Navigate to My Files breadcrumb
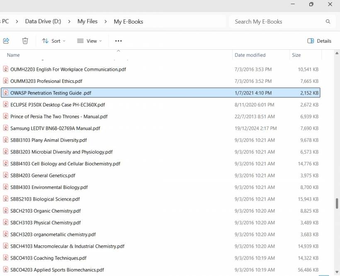340x276 pixels. pos(87,22)
